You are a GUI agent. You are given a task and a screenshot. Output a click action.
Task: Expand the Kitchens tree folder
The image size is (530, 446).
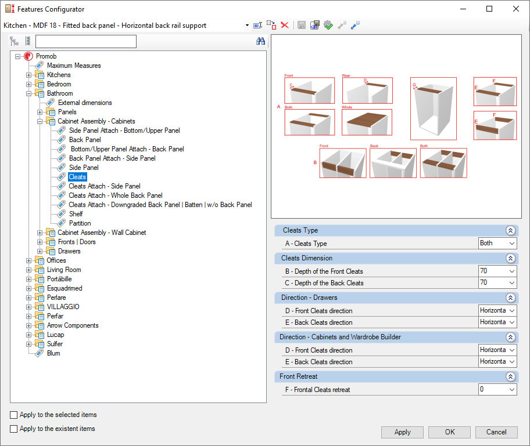(28, 75)
